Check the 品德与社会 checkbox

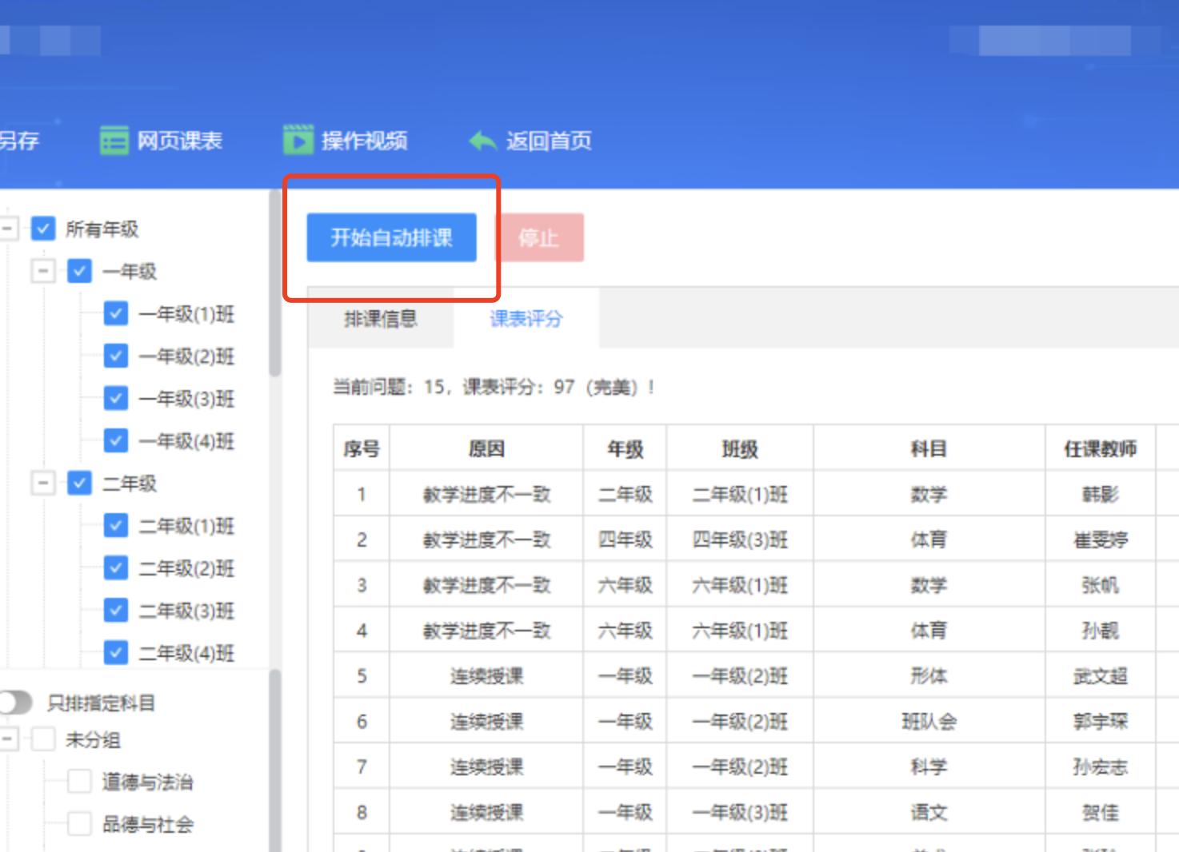[x=79, y=825]
